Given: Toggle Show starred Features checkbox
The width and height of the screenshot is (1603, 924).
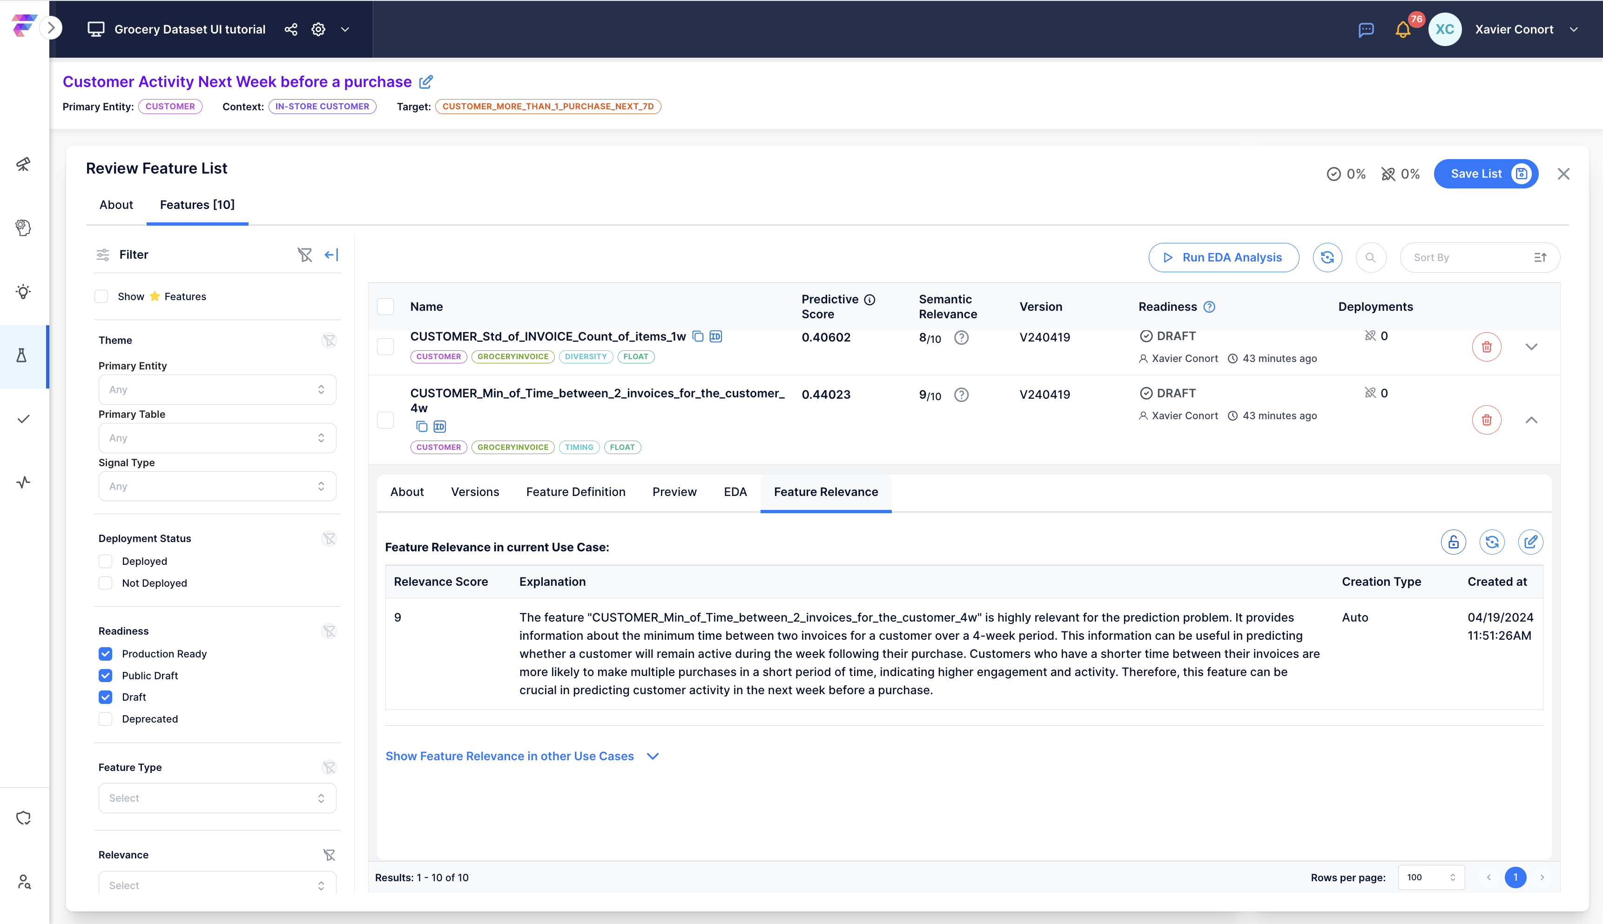Looking at the screenshot, I should tap(101, 296).
